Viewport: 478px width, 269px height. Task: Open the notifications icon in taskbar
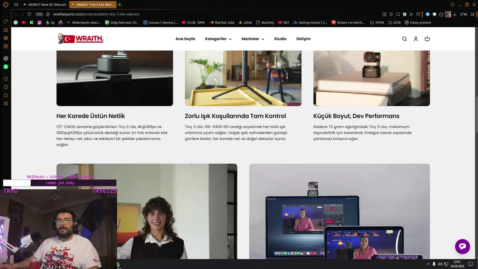coord(471,264)
